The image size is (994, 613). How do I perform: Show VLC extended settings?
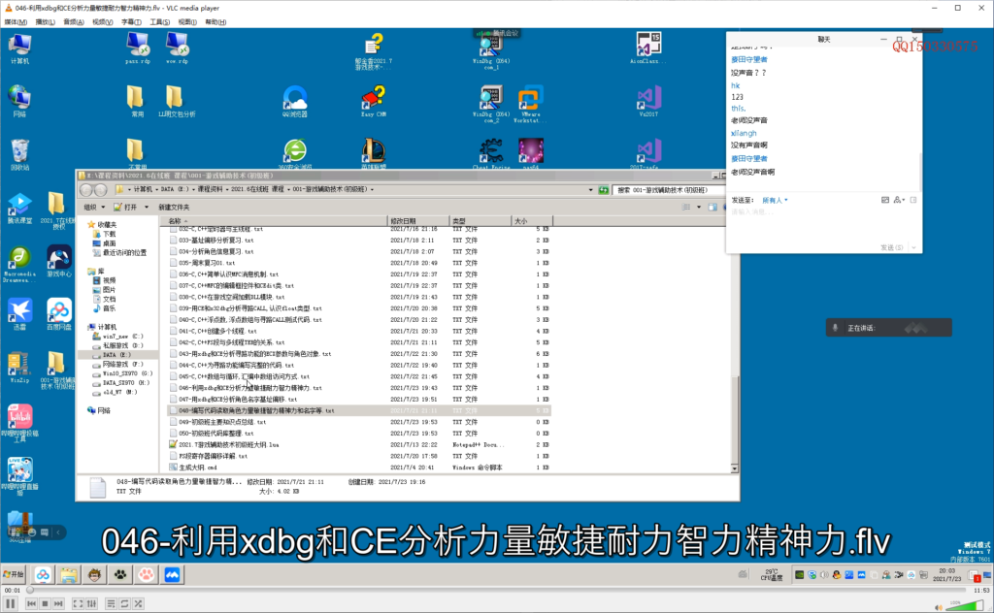coord(92,603)
